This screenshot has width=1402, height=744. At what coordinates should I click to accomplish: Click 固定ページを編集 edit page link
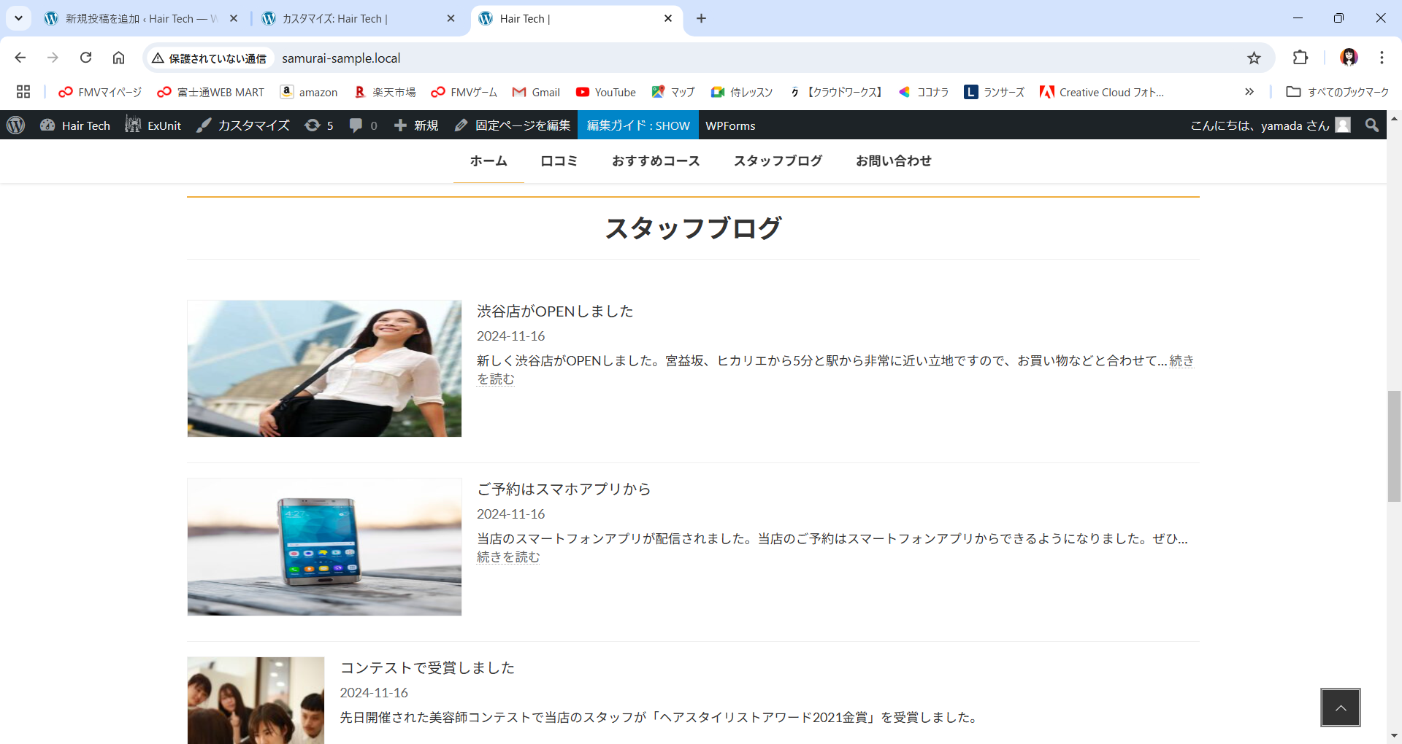(513, 125)
